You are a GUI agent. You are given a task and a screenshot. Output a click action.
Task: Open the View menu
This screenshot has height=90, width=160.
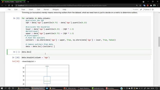(23, 9)
